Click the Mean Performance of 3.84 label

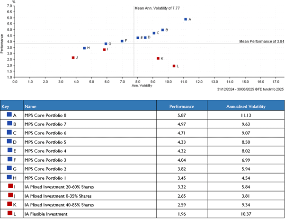coord(261,42)
